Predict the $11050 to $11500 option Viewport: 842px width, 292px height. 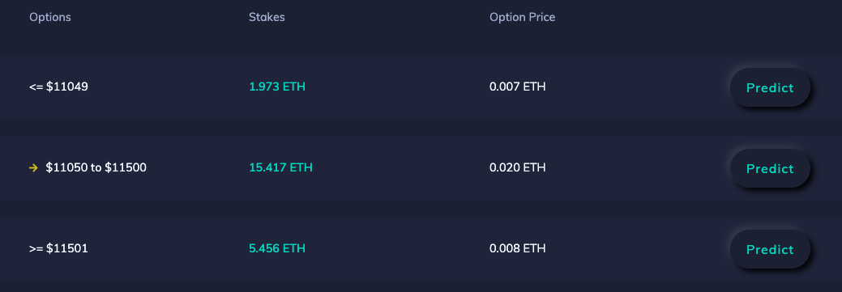pyautogui.click(x=770, y=168)
